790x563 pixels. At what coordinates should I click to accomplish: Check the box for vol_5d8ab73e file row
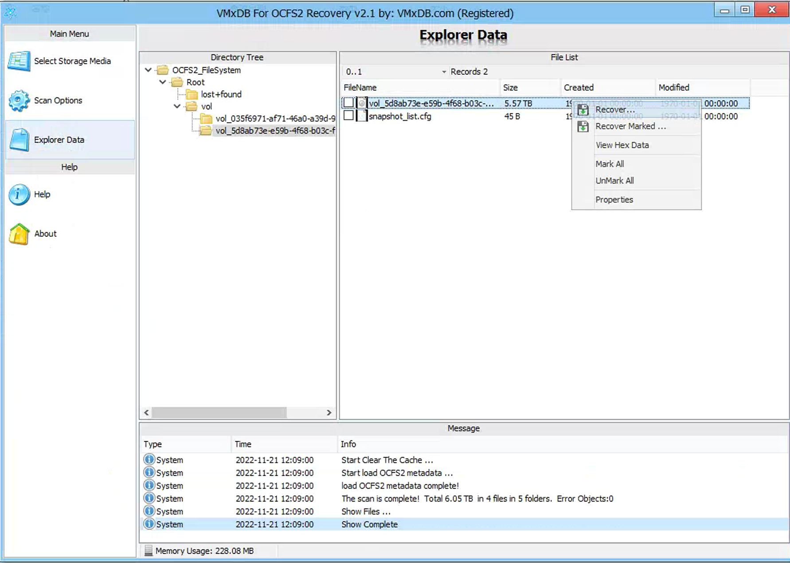(x=349, y=103)
